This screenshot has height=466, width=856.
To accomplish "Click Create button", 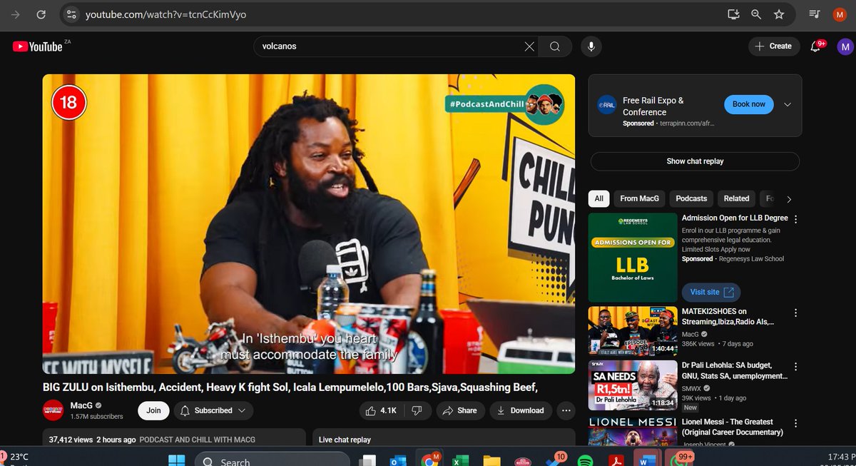I will point(774,46).
